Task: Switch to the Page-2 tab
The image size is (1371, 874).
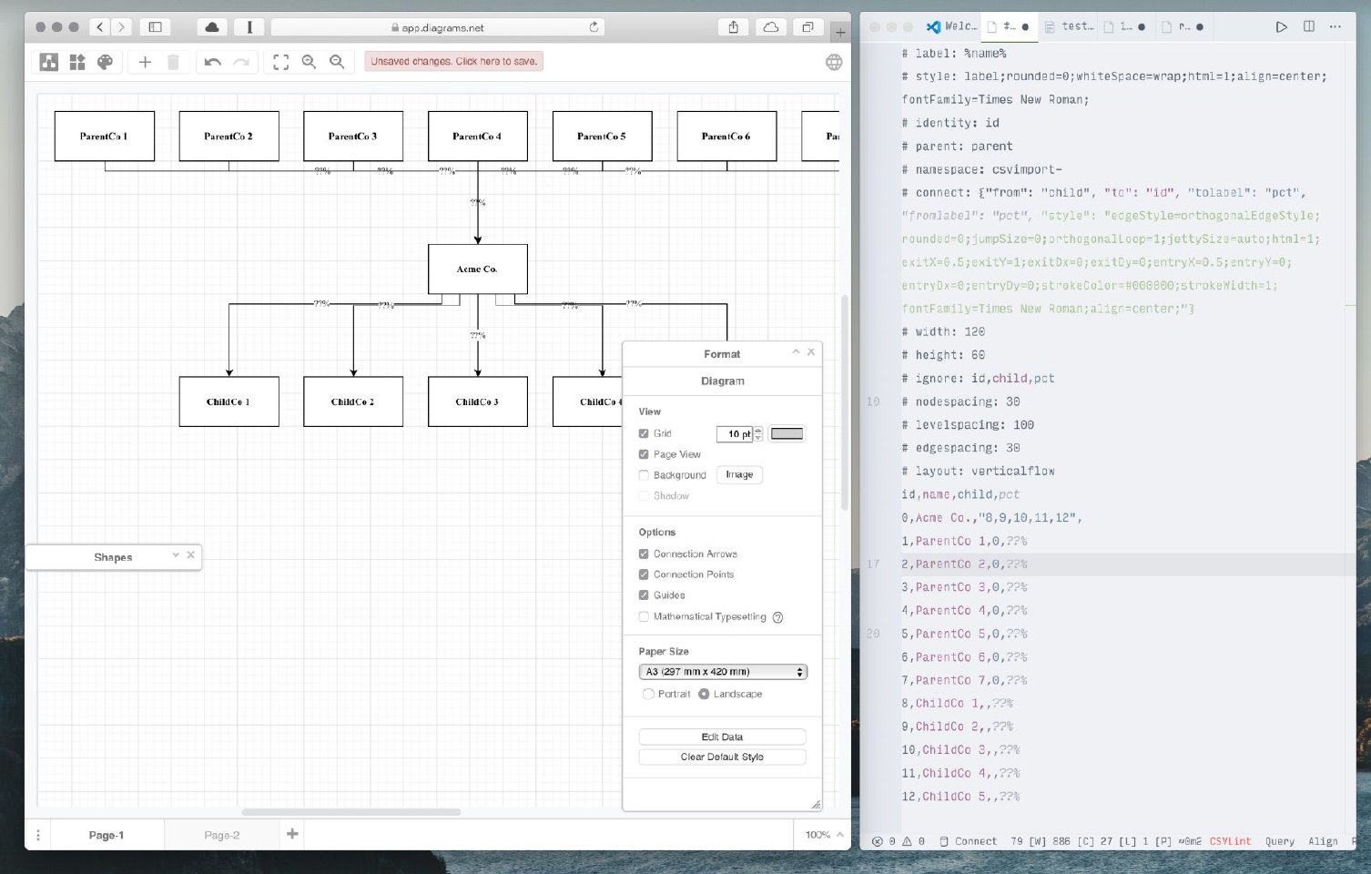Action: [x=221, y=835]
